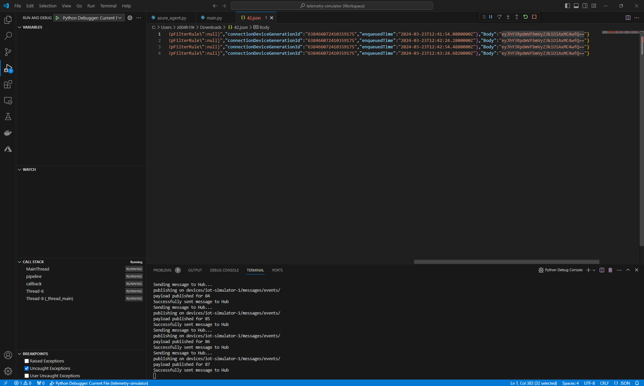Open the Run menu
The width and height of the screenshot is (644, 386).
91,6
